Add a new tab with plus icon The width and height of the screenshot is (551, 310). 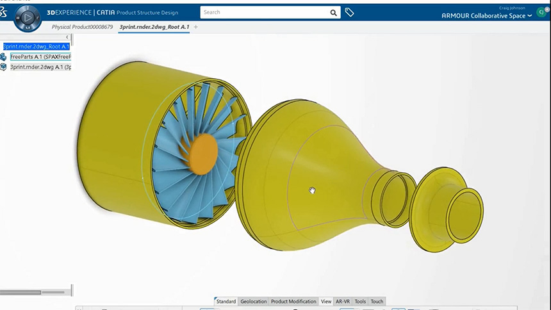pos(195,27)
